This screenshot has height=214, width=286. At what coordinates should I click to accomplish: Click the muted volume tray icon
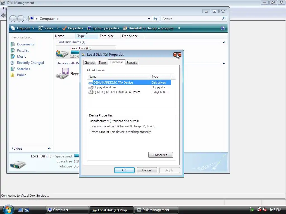[265, 210]
